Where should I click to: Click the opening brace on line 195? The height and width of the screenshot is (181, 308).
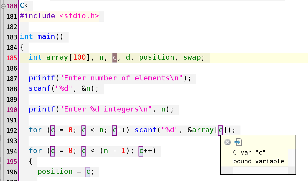(x=31, y=161)
